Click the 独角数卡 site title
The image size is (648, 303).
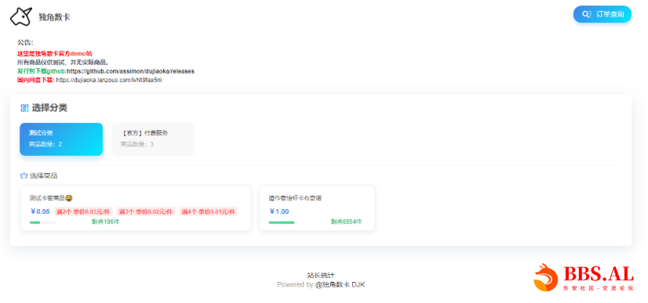54,17
